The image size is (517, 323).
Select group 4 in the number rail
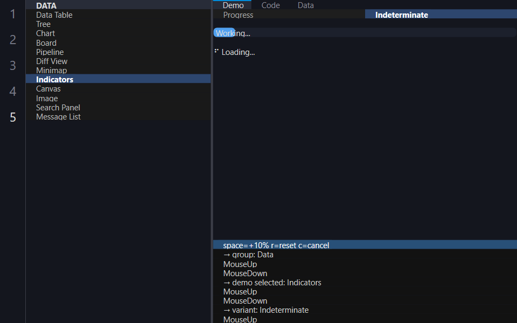coord(13,91)
